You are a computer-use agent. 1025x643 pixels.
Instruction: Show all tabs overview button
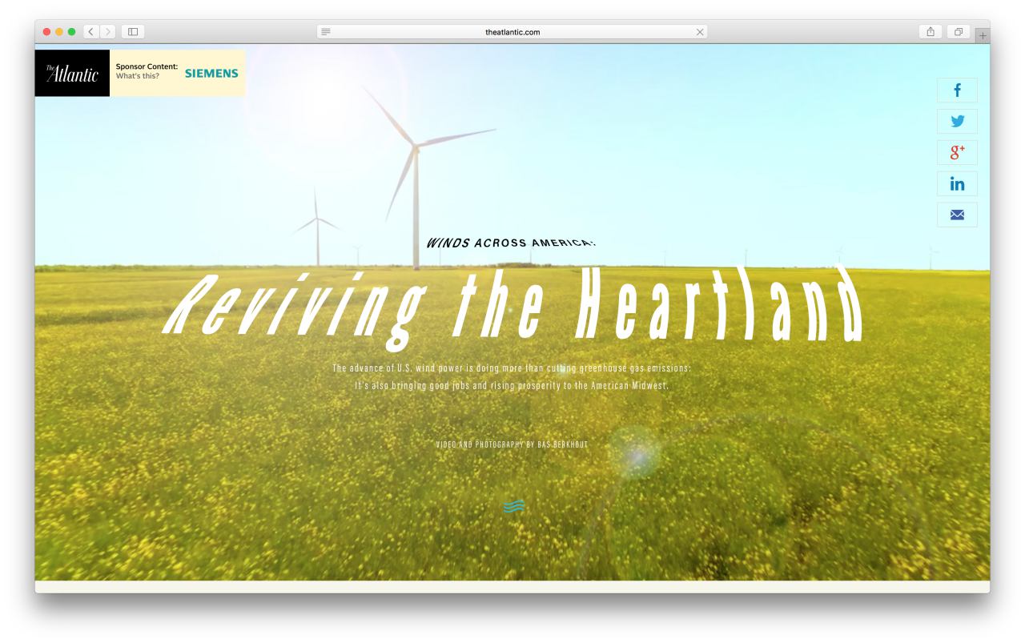coord(958,32)
